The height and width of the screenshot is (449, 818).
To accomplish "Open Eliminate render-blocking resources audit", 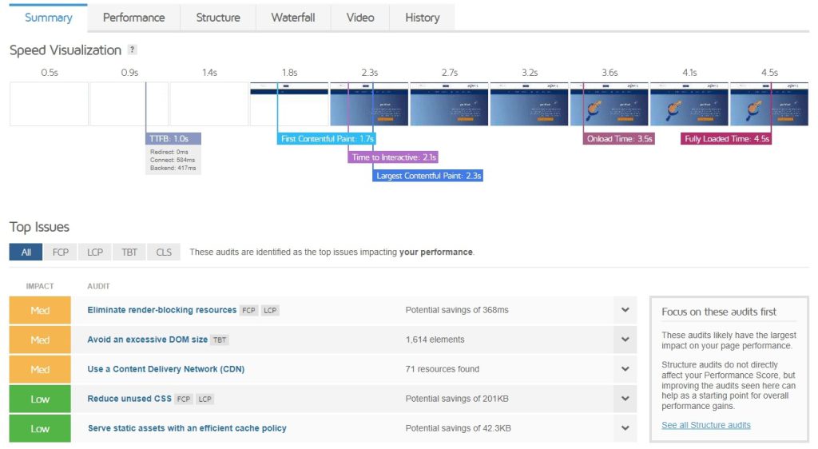I will (161, 310).
